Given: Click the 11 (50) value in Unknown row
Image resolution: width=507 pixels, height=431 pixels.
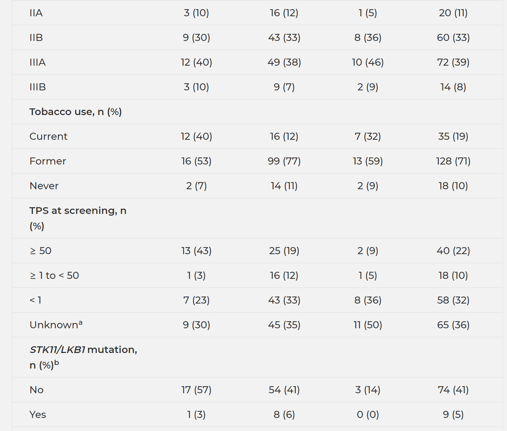Looking at the screenshot, I should click(368, 325).
